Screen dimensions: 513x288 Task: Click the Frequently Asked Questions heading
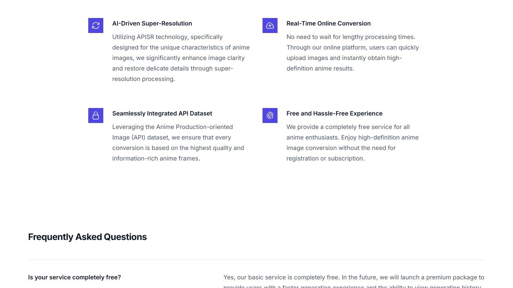88,237
